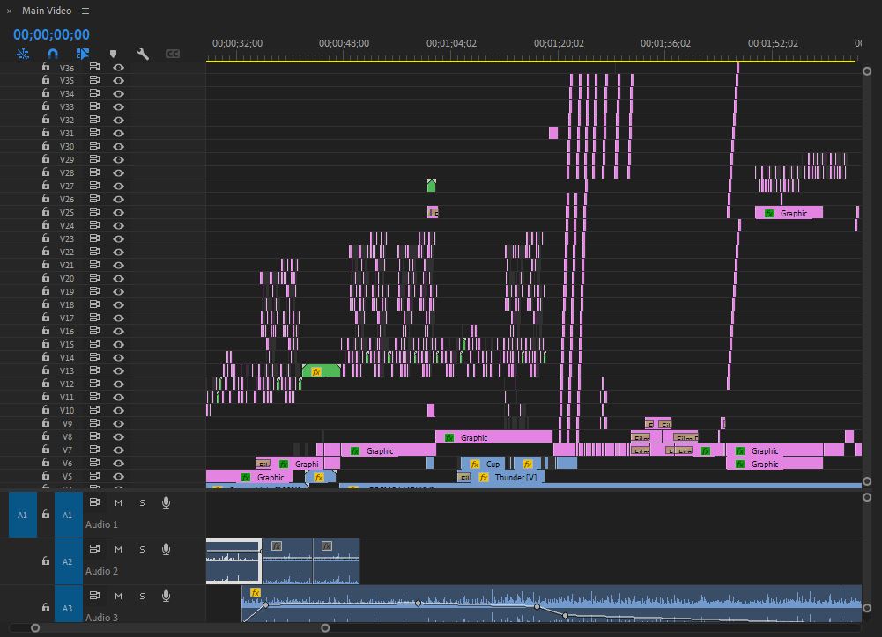Toggle visibility of track V20

(118, 278)
